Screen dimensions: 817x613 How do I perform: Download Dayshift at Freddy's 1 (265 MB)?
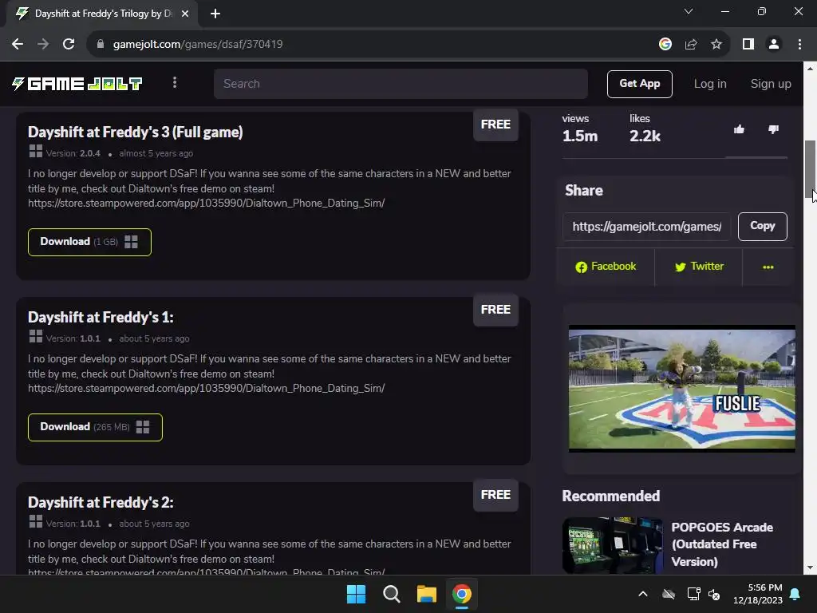[95, 427]
